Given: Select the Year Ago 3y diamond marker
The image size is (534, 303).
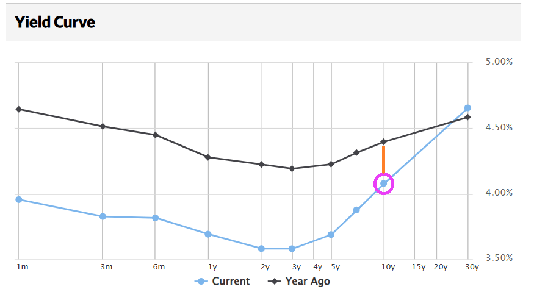Looking at the screenshot, I should click(x=292, y=169).
